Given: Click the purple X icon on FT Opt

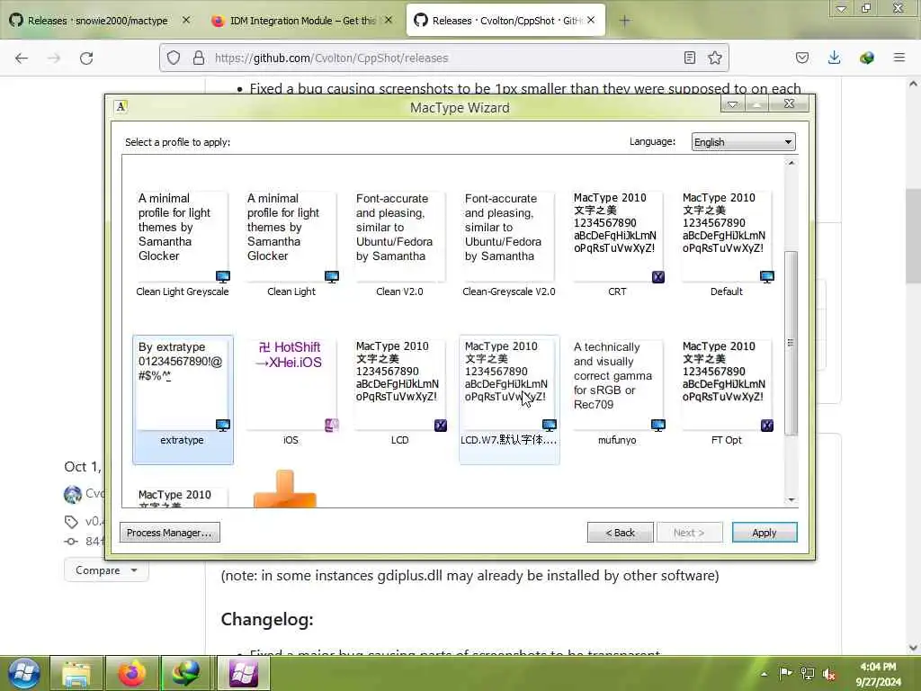Looking at the screenshot, I should click(x=767, y=426).
